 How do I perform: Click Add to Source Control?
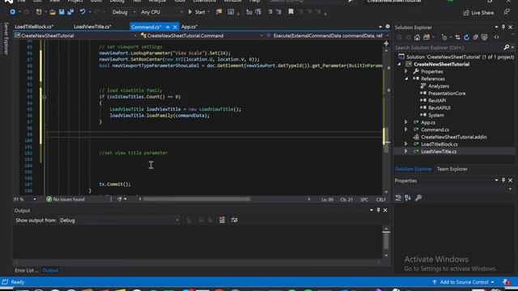[464, 282]
